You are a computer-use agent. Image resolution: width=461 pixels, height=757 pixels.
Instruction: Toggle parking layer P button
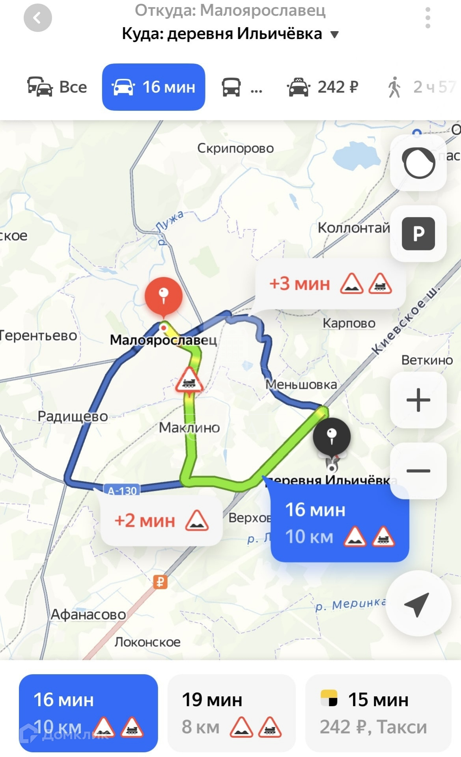coord(418,233)
